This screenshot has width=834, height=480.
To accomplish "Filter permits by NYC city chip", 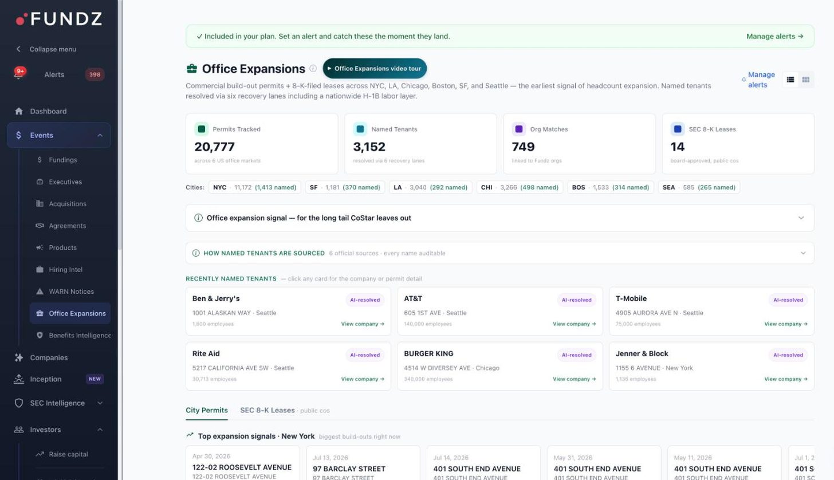I will (x=254, y=187).
